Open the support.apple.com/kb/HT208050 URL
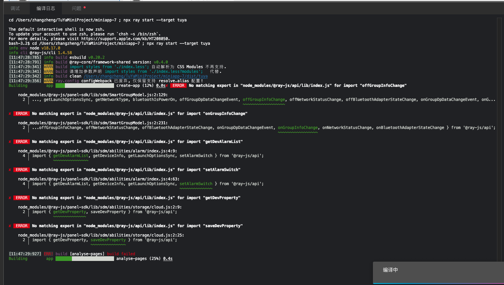The height and width of the screenshot is (285, 504). click(x=125, y=39)
